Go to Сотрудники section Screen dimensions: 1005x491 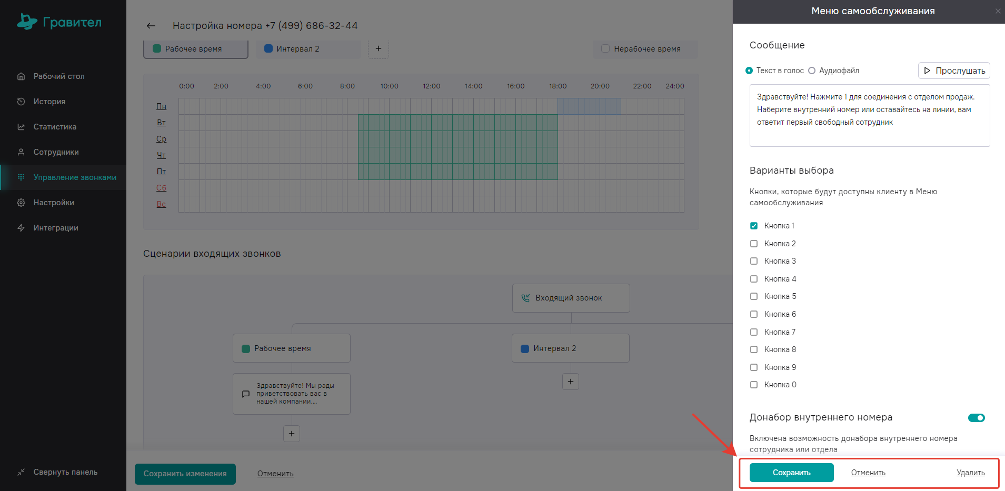[x=56, y=152]
